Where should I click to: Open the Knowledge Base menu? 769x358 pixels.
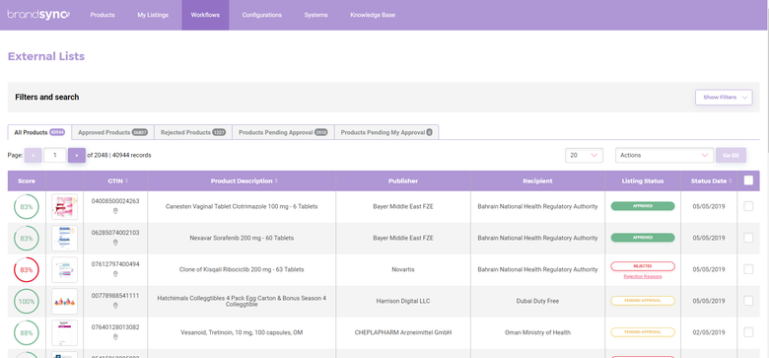coord(373,15)
